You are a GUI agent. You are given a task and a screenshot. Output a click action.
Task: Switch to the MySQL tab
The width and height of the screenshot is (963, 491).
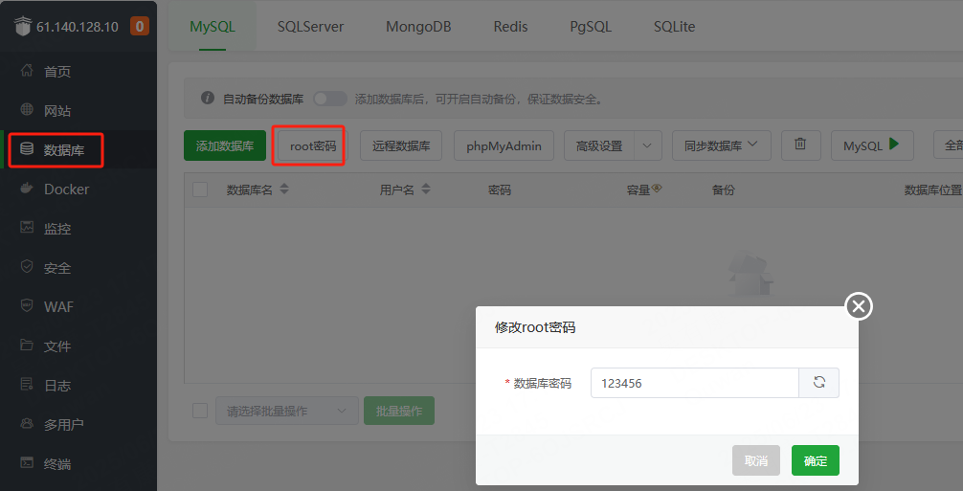[213, 27]
